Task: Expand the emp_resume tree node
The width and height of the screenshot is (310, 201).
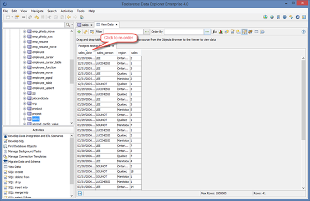Action: [x=25, y=42]
